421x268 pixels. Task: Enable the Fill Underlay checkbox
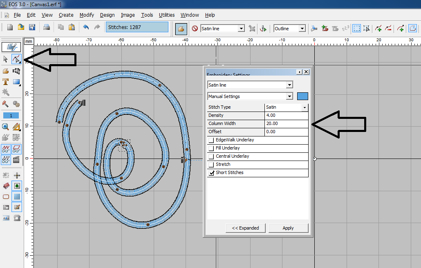click(211, 148)
